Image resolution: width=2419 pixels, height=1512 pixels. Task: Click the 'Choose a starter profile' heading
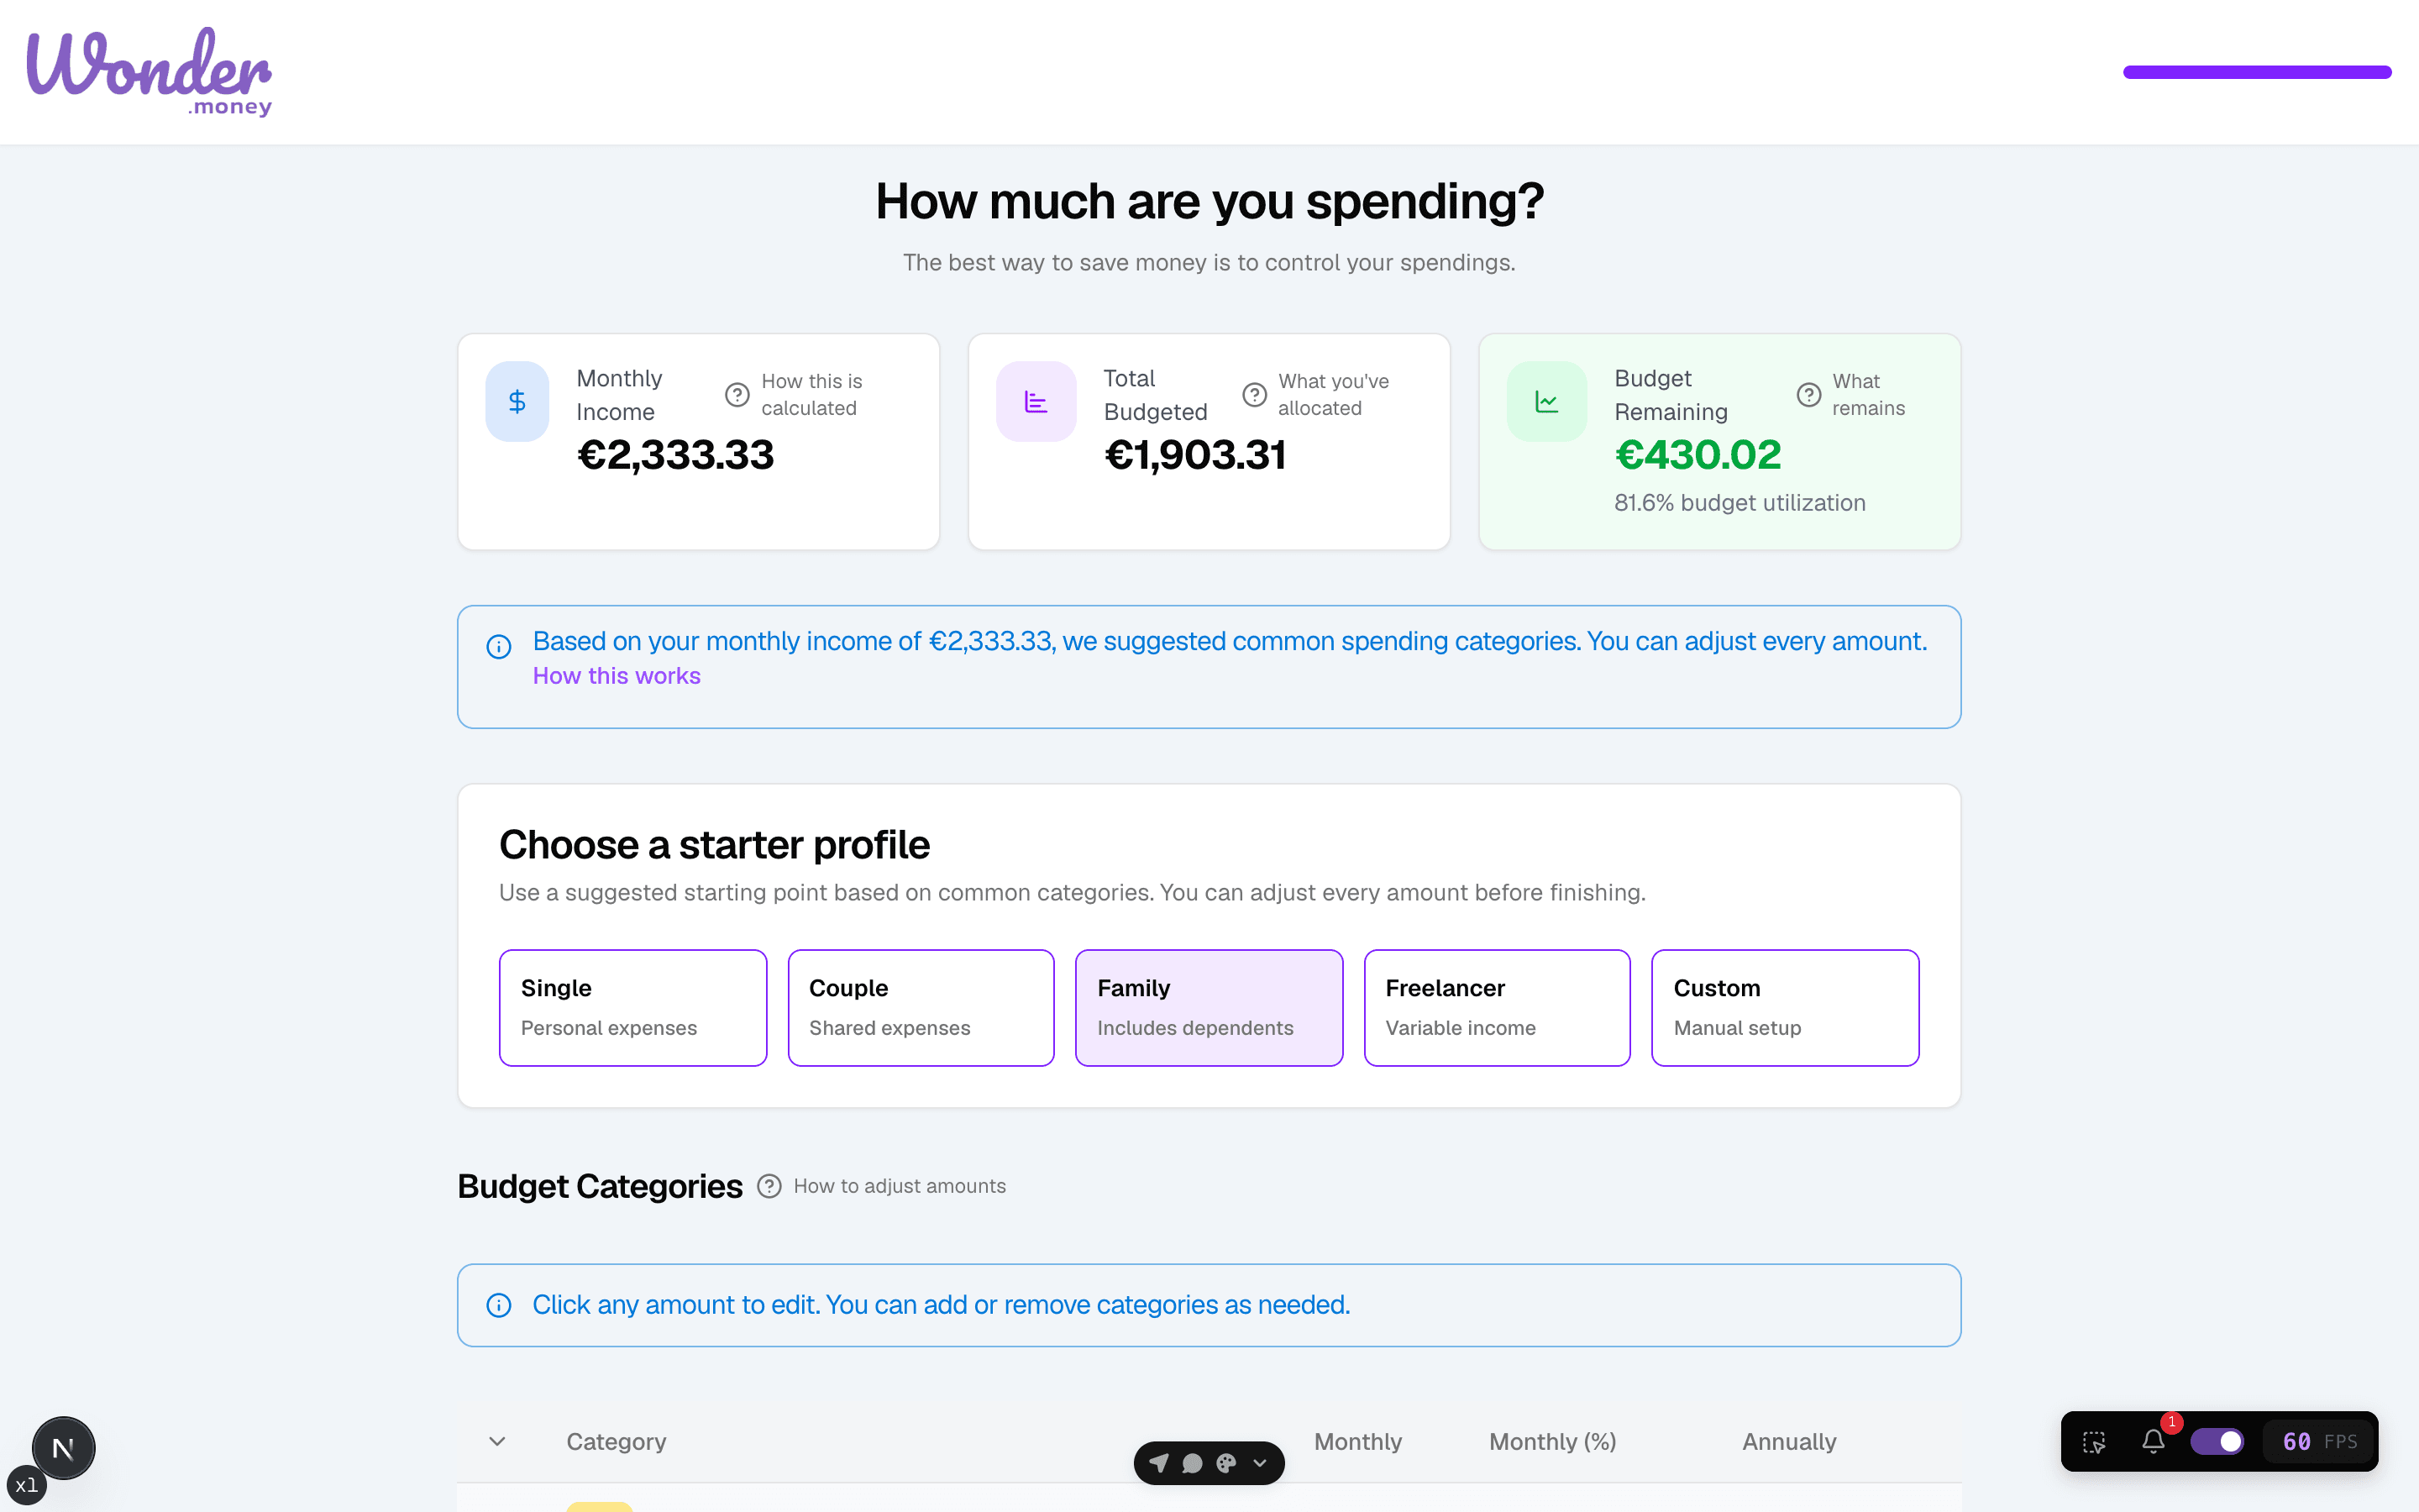(x=715, y=845)
